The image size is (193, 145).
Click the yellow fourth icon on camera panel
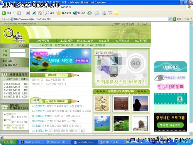(x=110, y=53)
